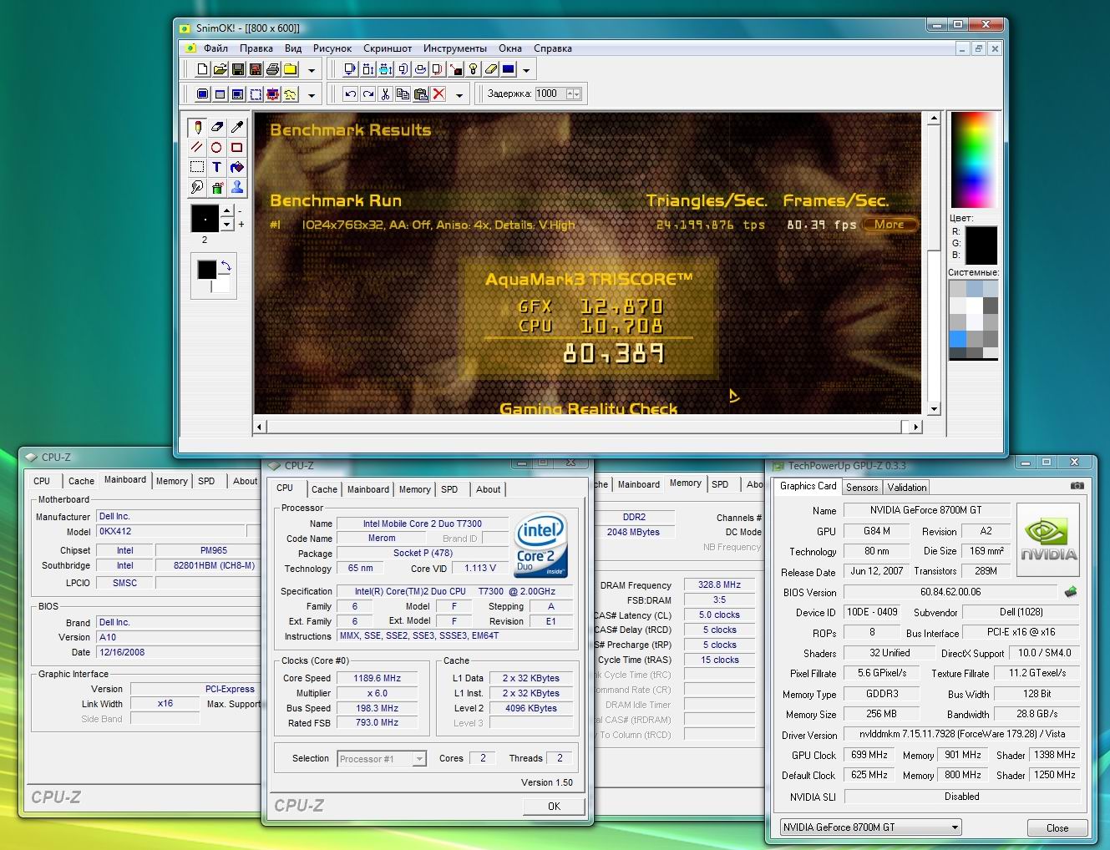Open the Инструменты menu
The height and width of the screenshot is (850, 1110).
(455, 48)
